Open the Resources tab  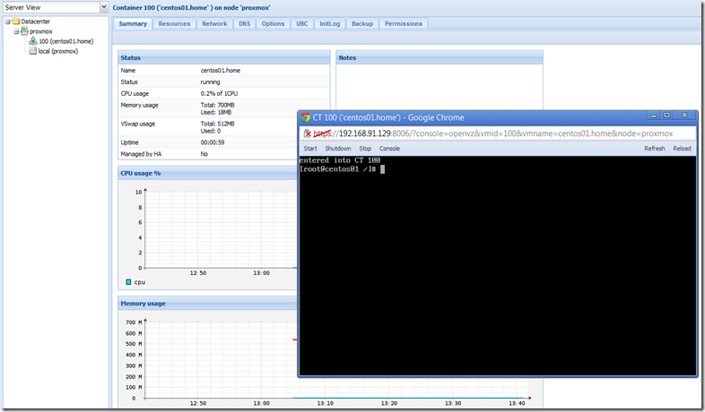174,24
